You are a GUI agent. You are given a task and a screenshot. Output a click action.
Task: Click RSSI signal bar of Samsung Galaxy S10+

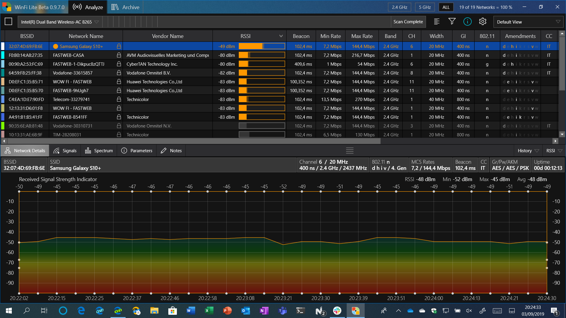262,46
